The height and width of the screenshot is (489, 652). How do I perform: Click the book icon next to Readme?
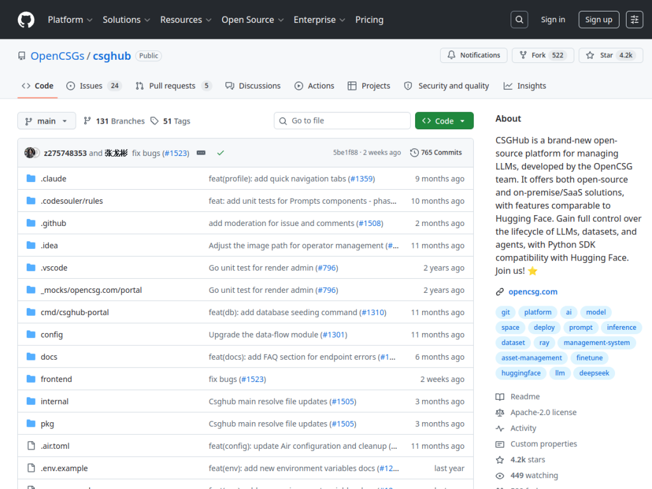click(500, 397)
